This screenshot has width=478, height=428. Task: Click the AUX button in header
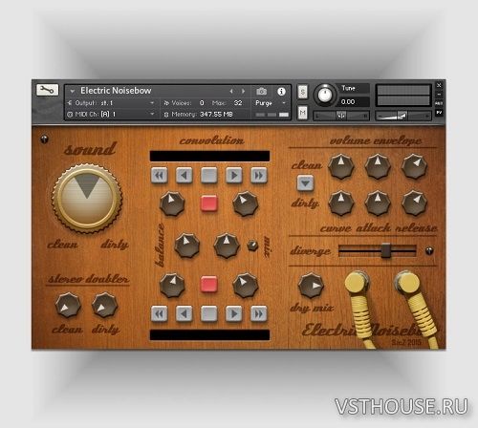pyautogui.click(x=439, y=103)
